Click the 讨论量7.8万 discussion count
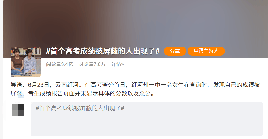This screenshot has height=139, width=268. pos(92,64)
